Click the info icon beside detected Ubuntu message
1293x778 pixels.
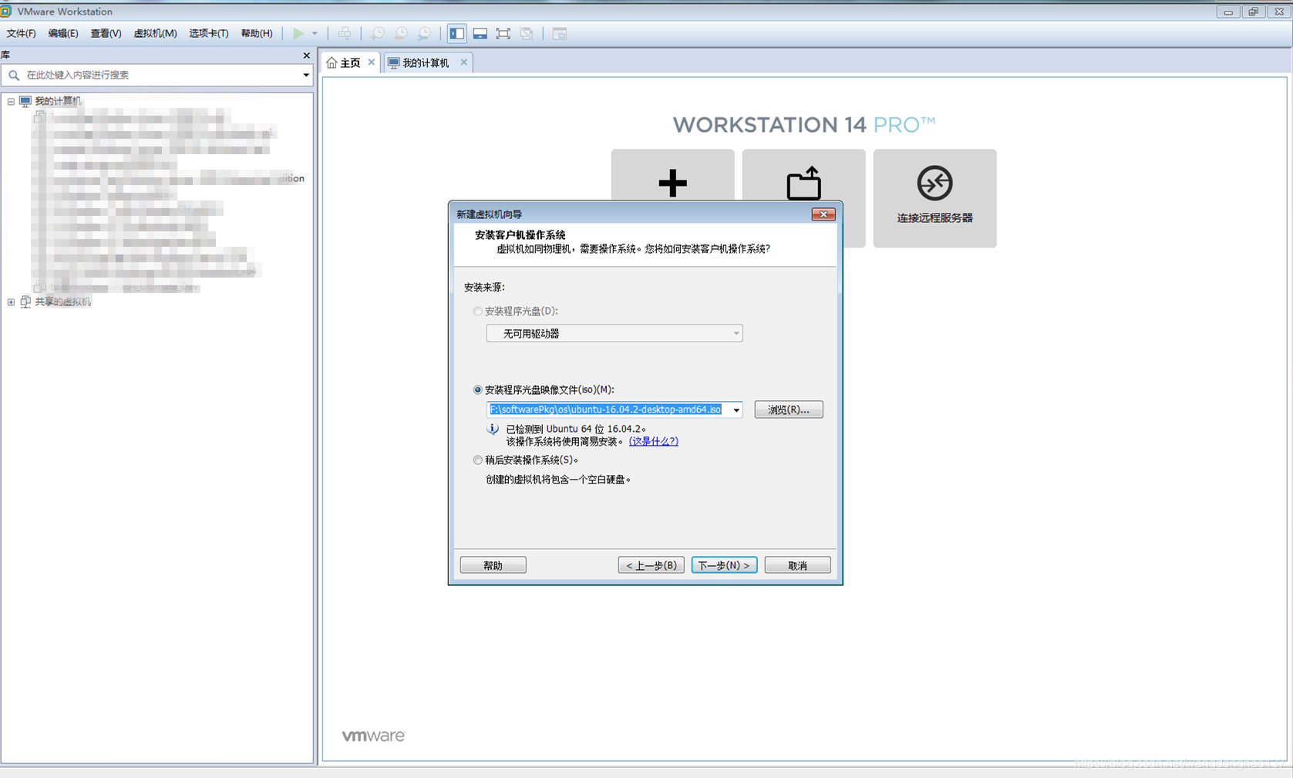point(493,429)
